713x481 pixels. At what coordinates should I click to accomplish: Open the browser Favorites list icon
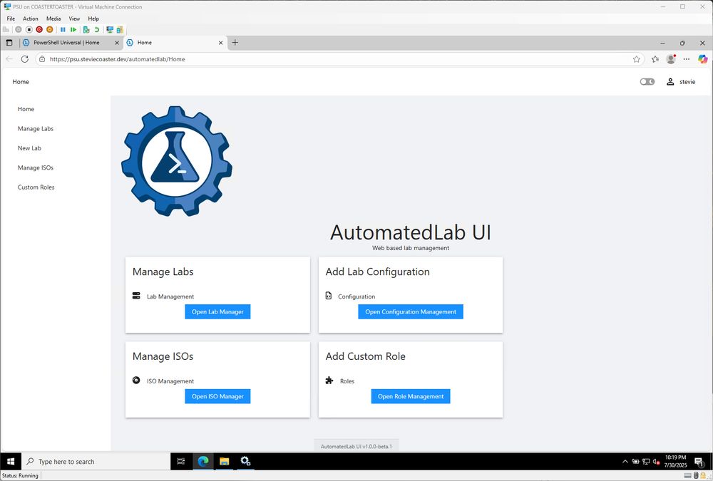[x=655, y=59]
